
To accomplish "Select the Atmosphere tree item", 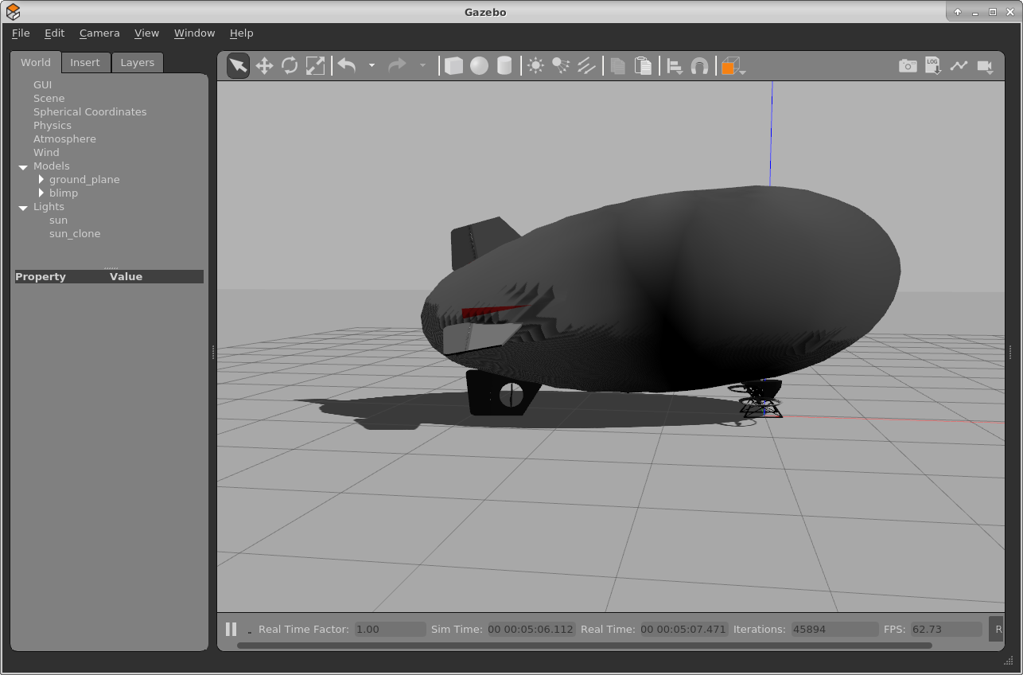I will (64, 139).
